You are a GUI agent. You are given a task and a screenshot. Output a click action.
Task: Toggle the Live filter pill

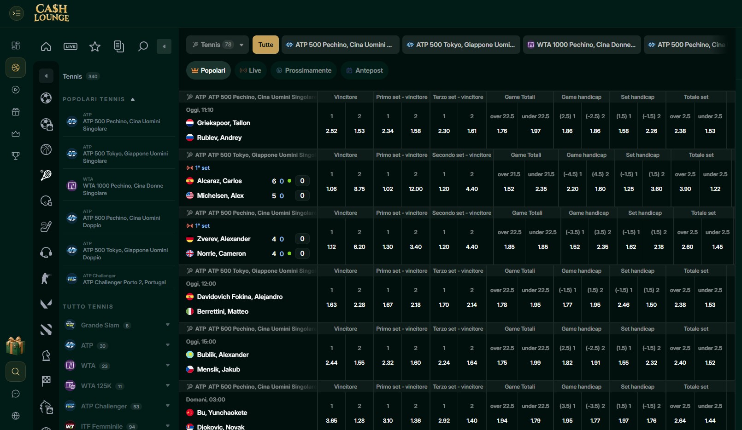coord(251,70)
